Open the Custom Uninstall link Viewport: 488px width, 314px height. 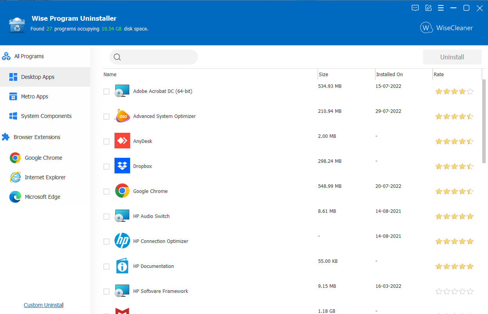click(43, 305)
